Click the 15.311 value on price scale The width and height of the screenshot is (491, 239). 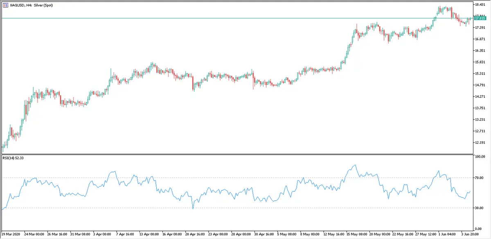pos(480,74)
